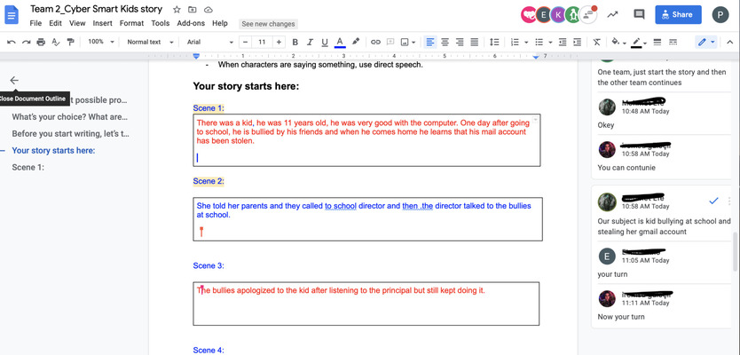Select Scene 1 in document outline
740x355 pixels.
pos(28,167)
